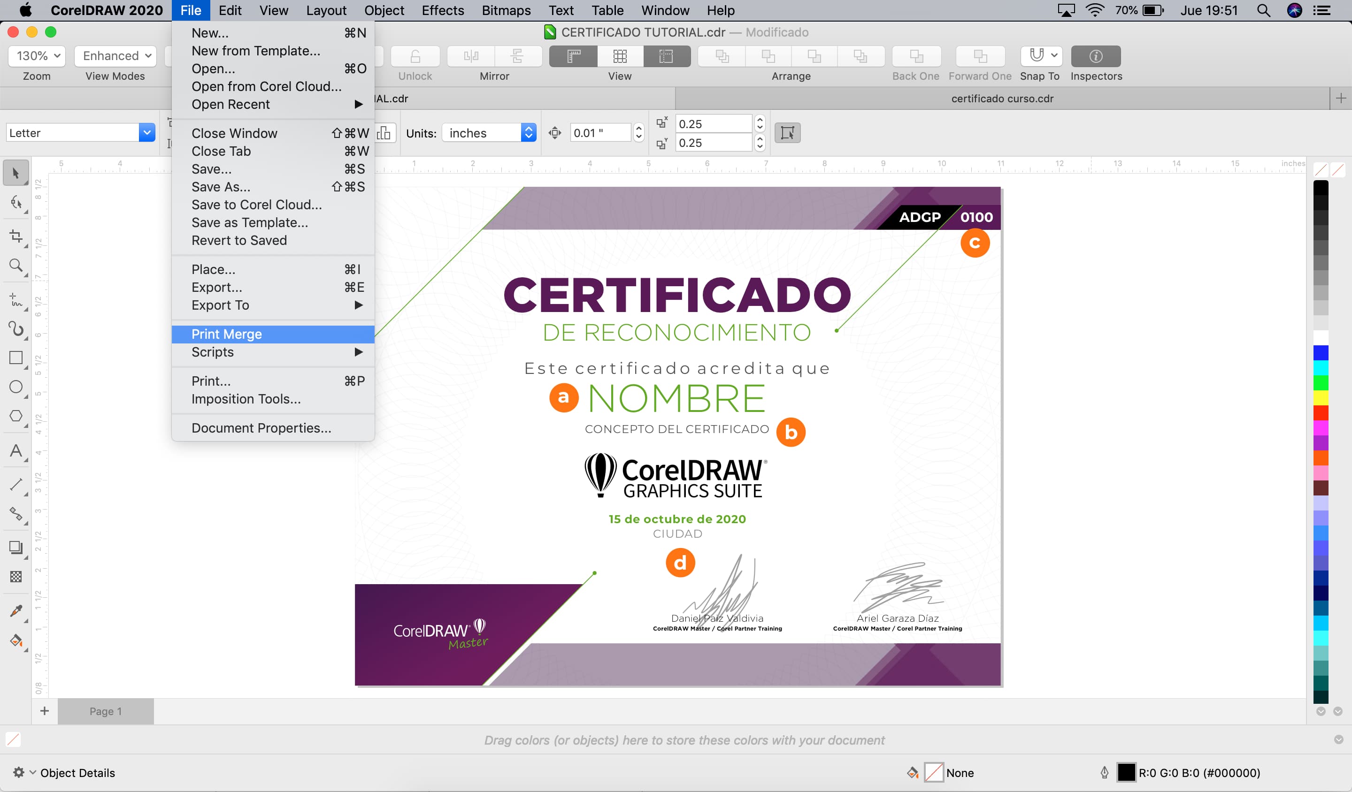
Task: Click the Back One arrange icon
Action: click(916, 56)
